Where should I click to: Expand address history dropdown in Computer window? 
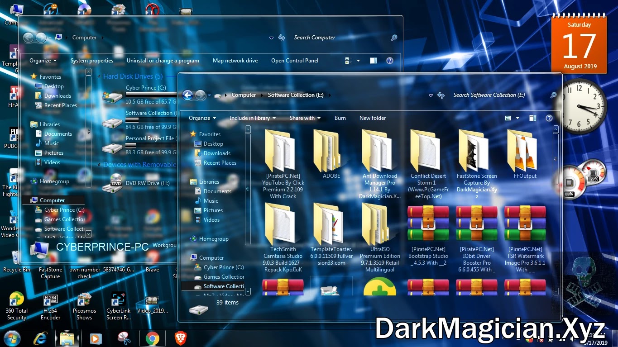pos(271,38)
